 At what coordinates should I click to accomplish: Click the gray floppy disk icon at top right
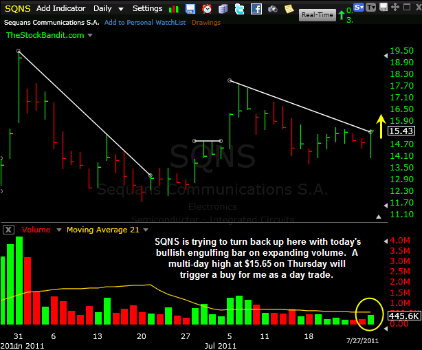click(x=383, y=7)
